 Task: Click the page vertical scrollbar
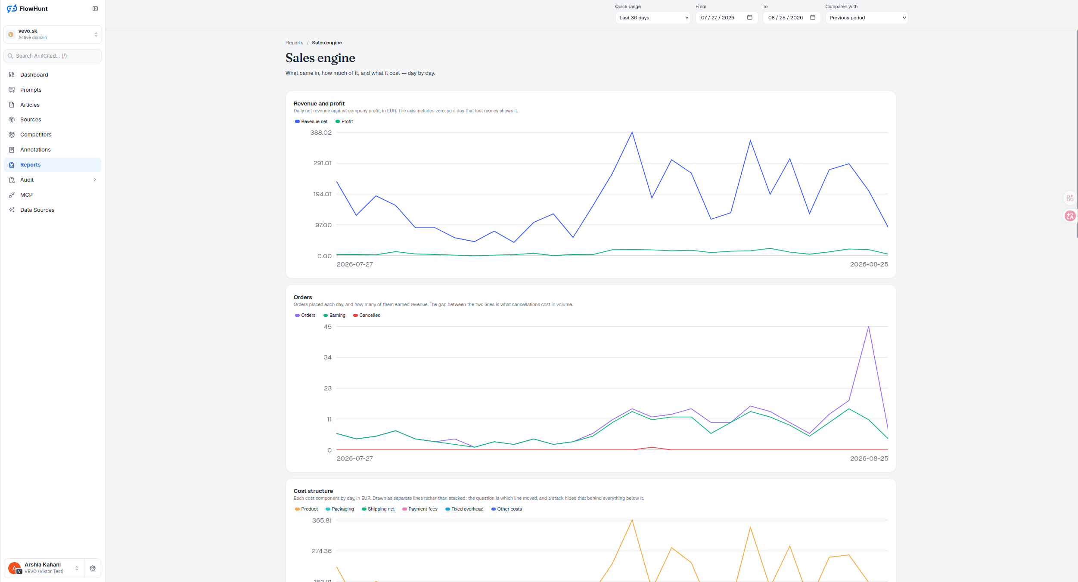[x=1077, y=133]
